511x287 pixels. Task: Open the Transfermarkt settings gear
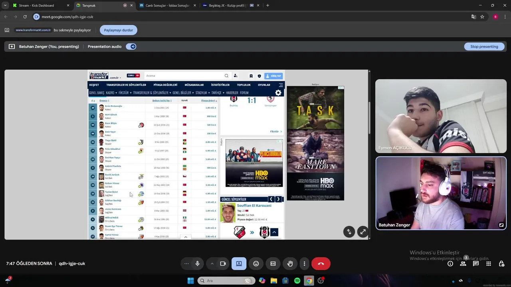click(278, 93)
